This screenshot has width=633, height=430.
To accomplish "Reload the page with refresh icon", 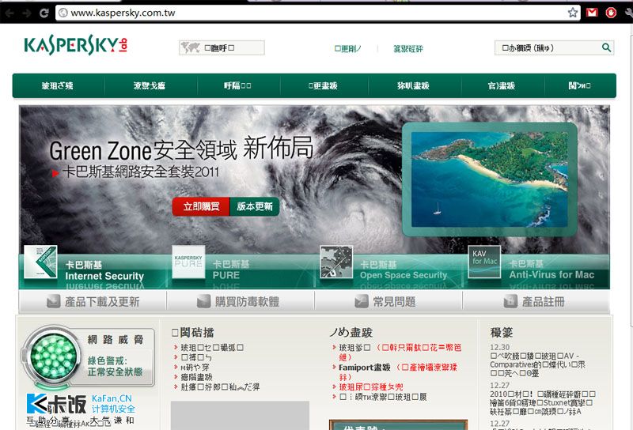I will click(x=44, y=13).
